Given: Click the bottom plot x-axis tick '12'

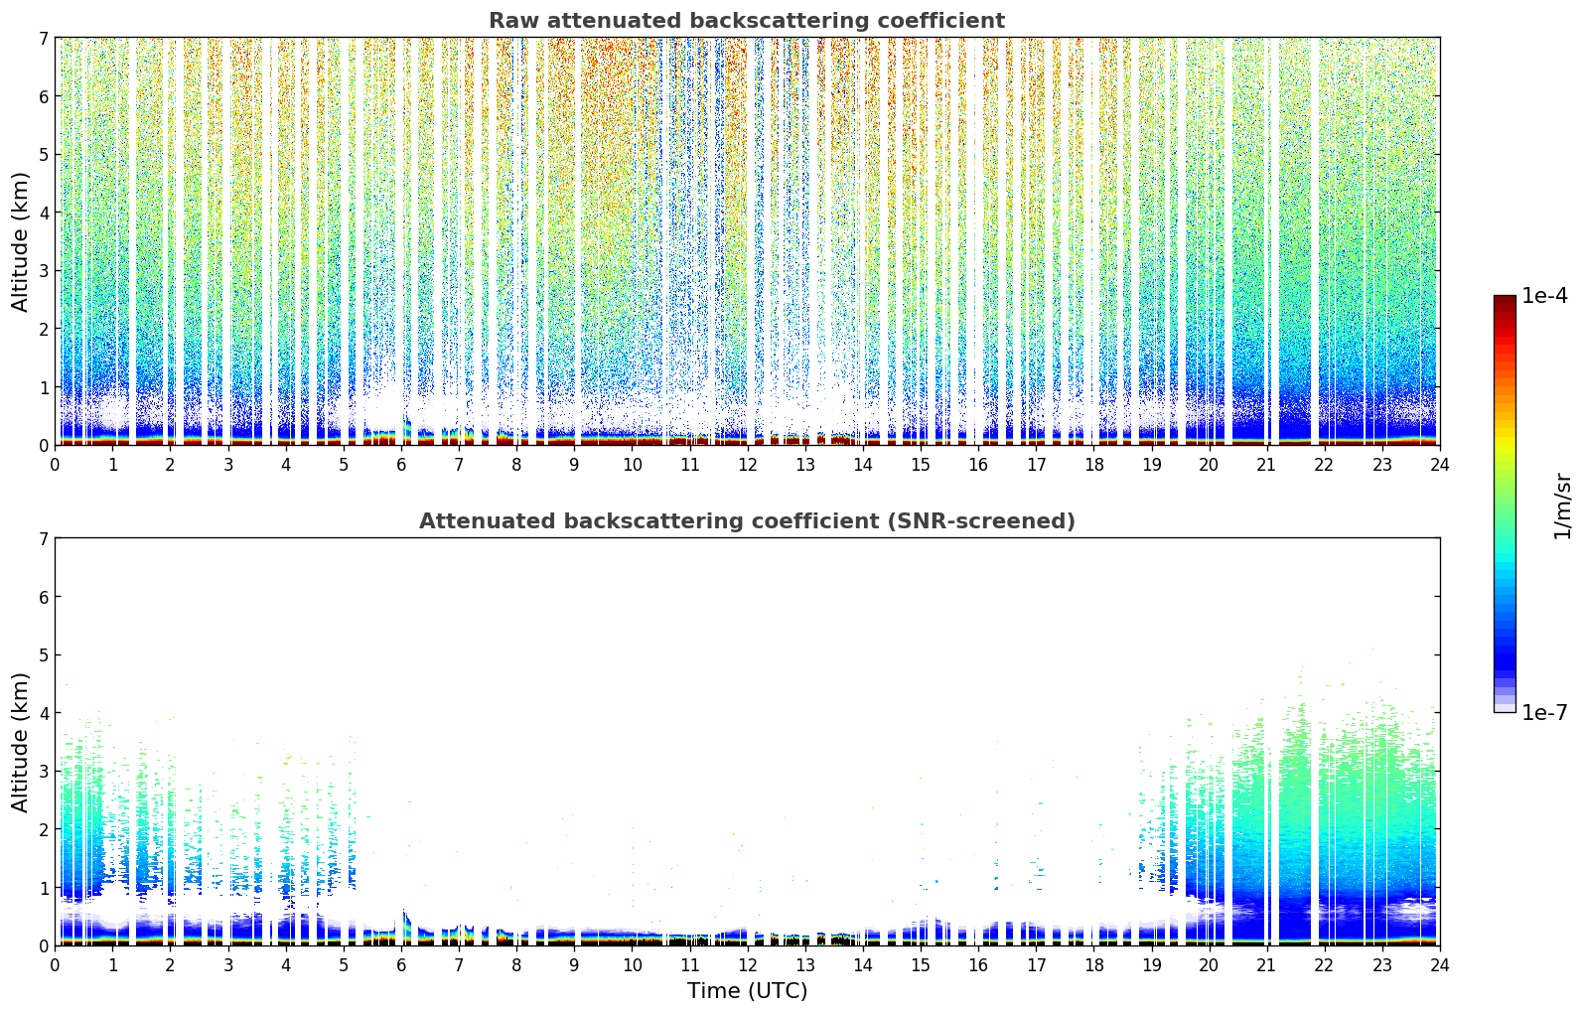Looking at the screenshot, I should pos(747,964).
